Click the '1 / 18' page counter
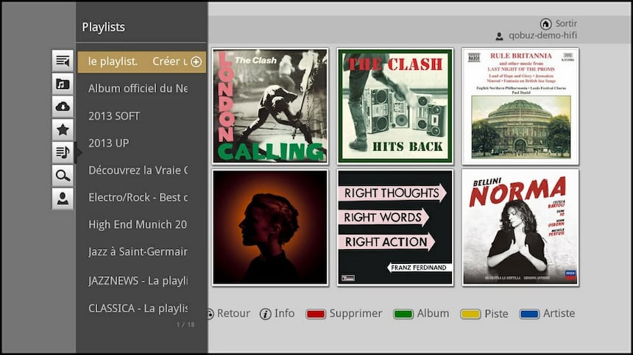The width and height of the screenshot is (633, 355). (185, 324)
